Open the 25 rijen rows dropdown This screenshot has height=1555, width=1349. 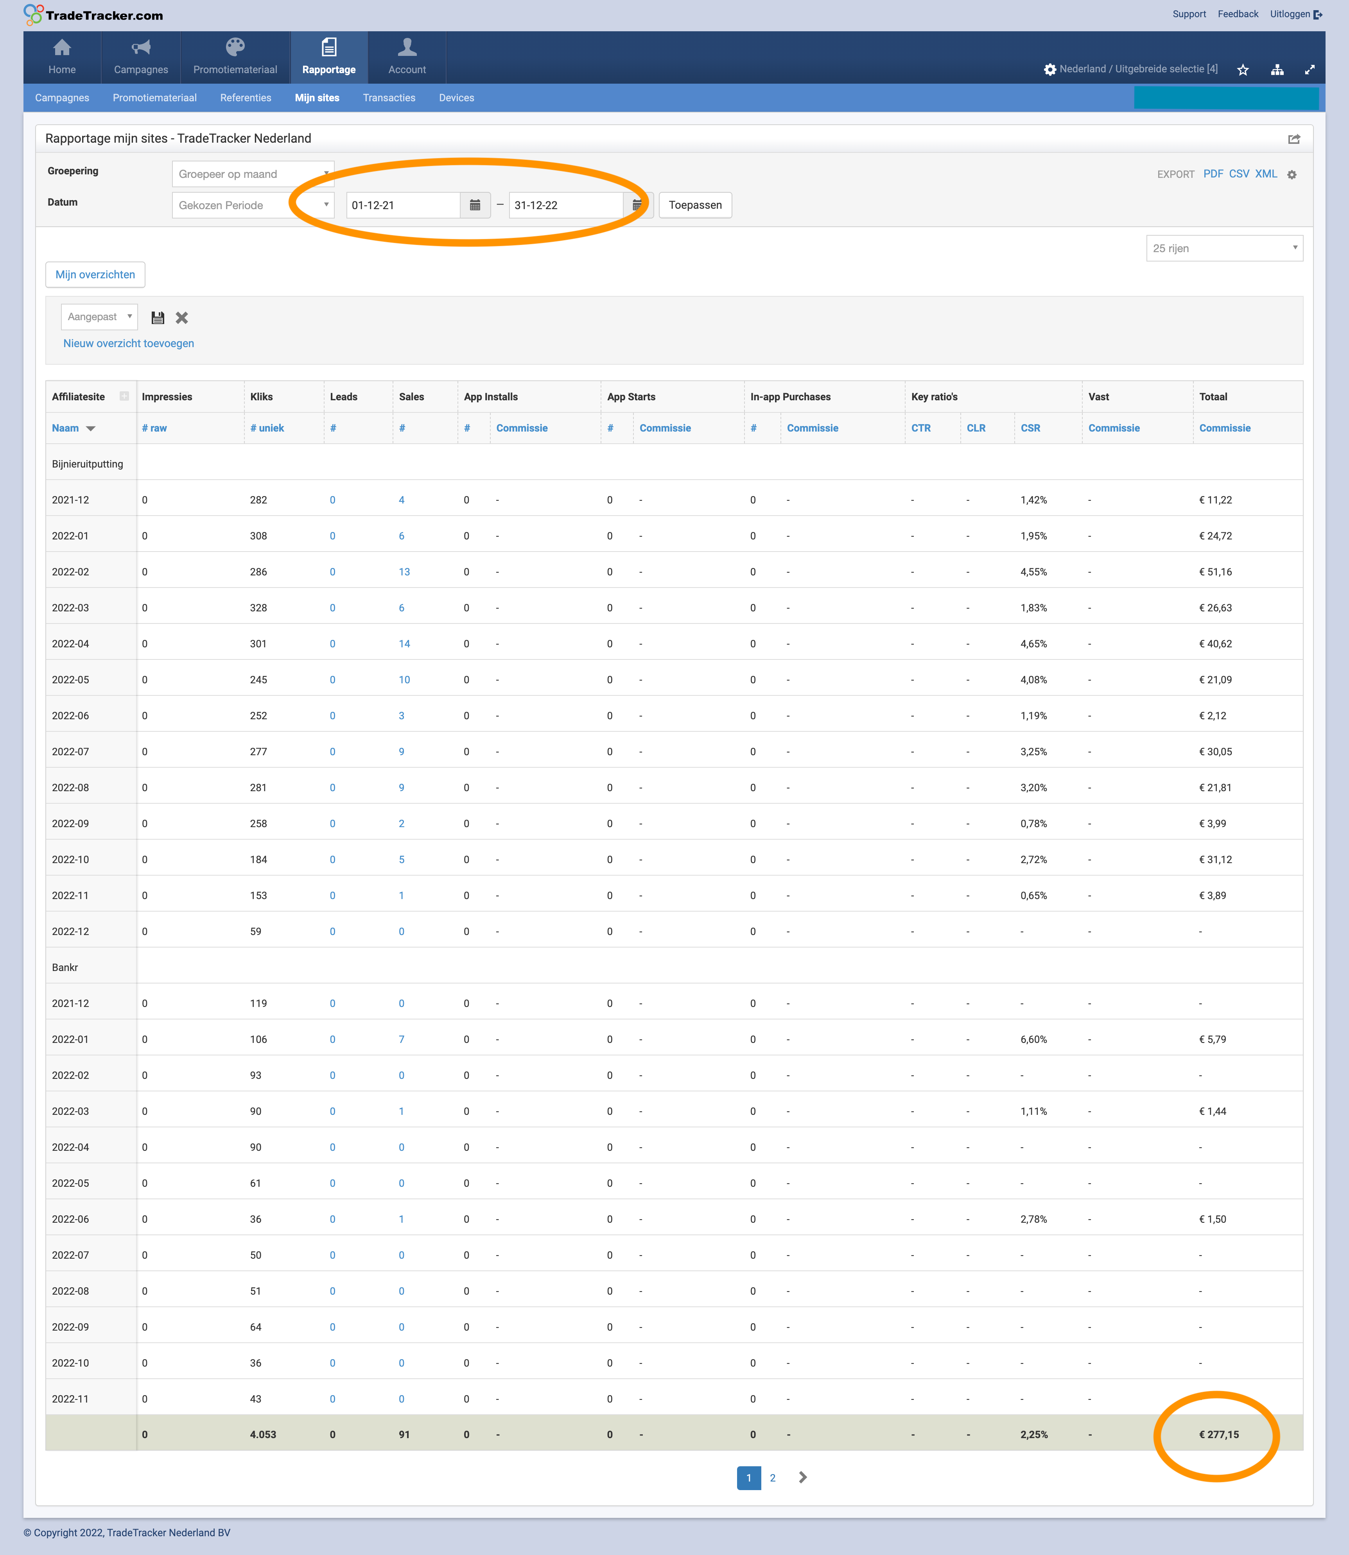tap(1224, 248)
